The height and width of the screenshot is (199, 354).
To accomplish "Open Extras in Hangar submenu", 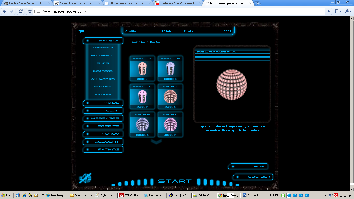I will coord(103,94).
